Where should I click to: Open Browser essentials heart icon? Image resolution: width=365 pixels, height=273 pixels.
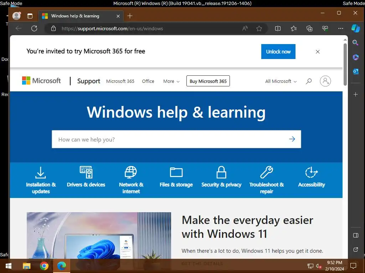(325, 28)
